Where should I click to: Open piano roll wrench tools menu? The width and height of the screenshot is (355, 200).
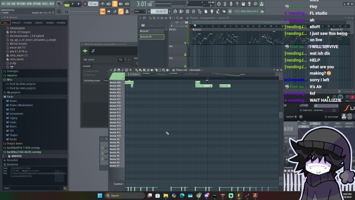coord(115,70)
